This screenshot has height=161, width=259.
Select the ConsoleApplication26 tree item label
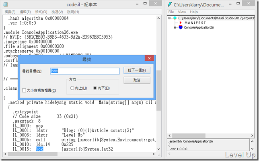(x=199, y=27)
